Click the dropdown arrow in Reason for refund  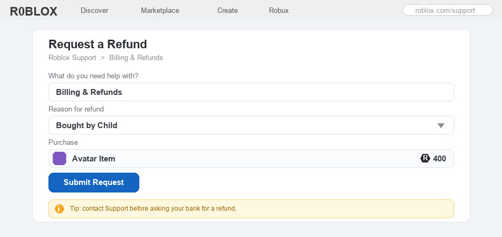(441, 125)
